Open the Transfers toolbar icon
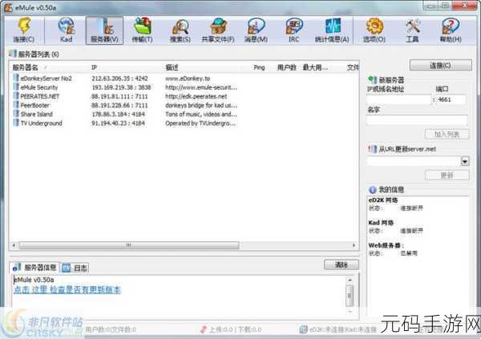This screenshot has width=481, height=339. 143,26
